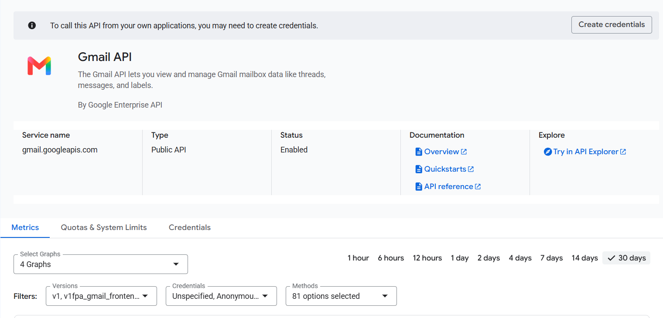Switch to the Metrics tab

pos(25,227)
